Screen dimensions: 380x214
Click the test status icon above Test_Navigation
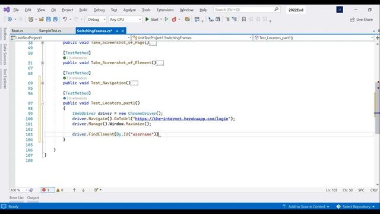tap(65, 78)
